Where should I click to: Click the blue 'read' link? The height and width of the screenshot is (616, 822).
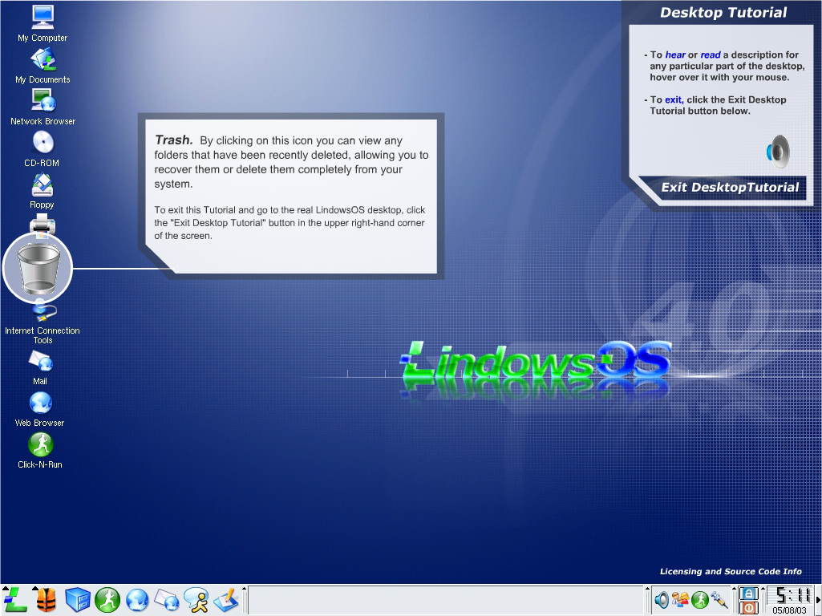pos(711,55)
